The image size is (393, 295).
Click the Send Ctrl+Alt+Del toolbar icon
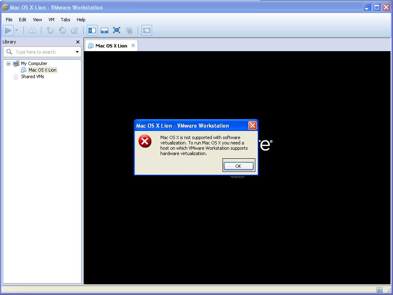[32, 31]
